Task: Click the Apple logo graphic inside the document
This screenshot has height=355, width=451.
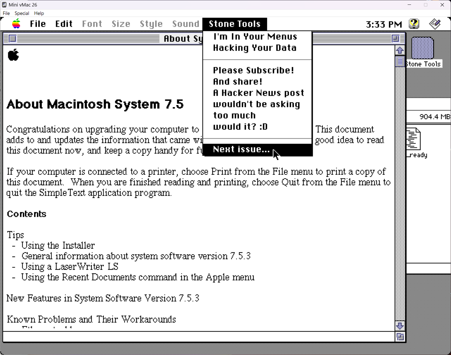Action: [13, 55]
